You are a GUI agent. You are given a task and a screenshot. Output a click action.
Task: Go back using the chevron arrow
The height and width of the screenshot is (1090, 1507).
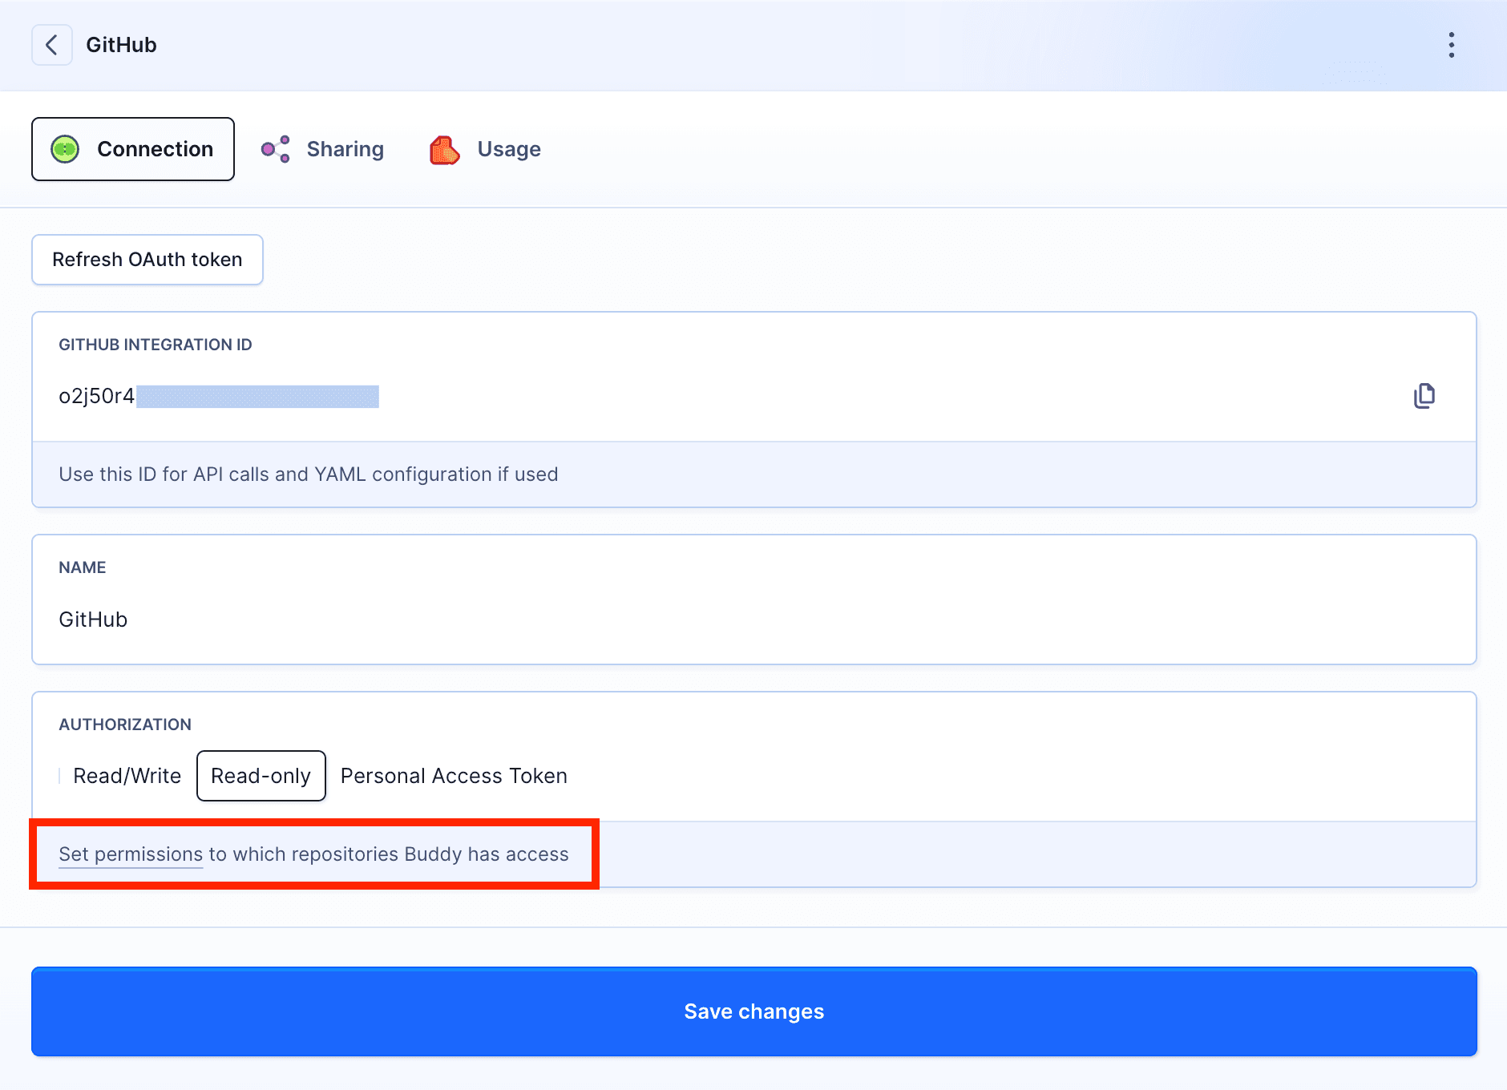click(52, 45)
